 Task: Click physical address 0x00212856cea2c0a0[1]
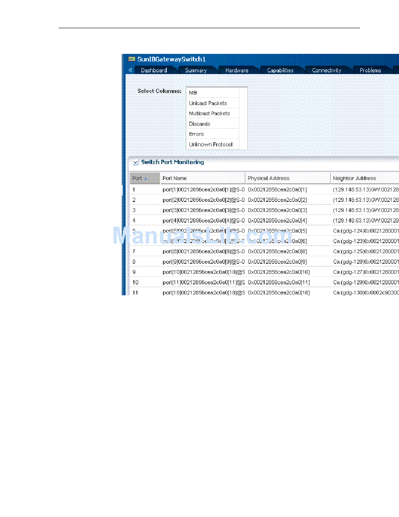(277, 190)
